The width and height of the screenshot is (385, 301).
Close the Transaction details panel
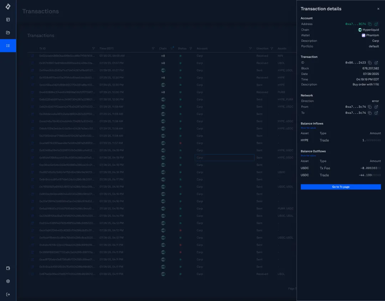coord(378,9)
